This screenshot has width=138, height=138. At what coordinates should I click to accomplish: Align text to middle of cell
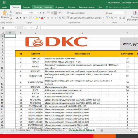coord(52,13)
